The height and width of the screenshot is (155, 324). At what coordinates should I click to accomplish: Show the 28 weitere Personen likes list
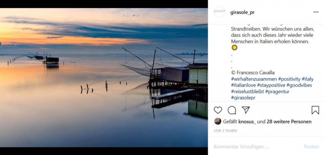(x=289, y=122)
